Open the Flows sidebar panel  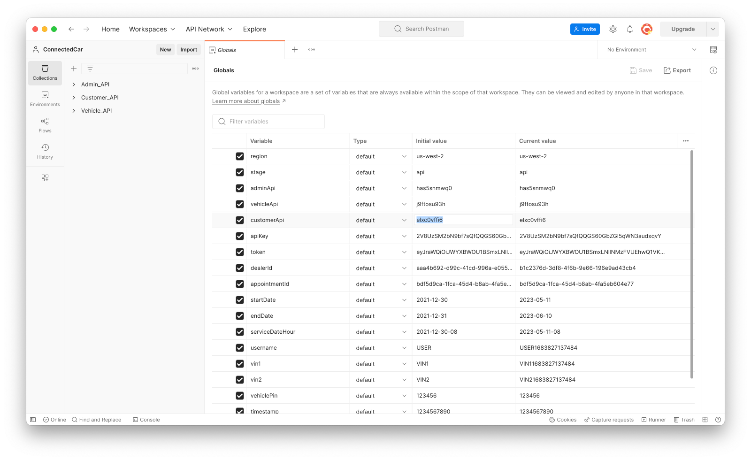tap(45, 125)
